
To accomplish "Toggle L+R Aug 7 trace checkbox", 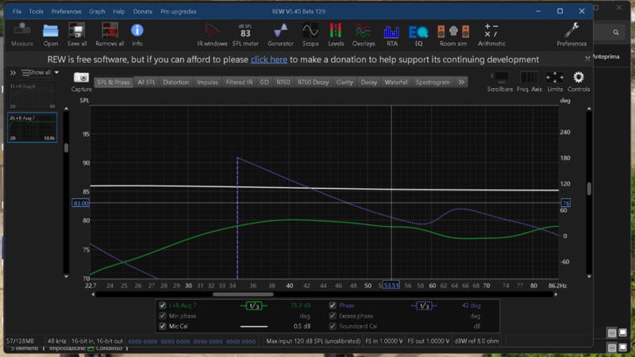I will pos(163,305).
